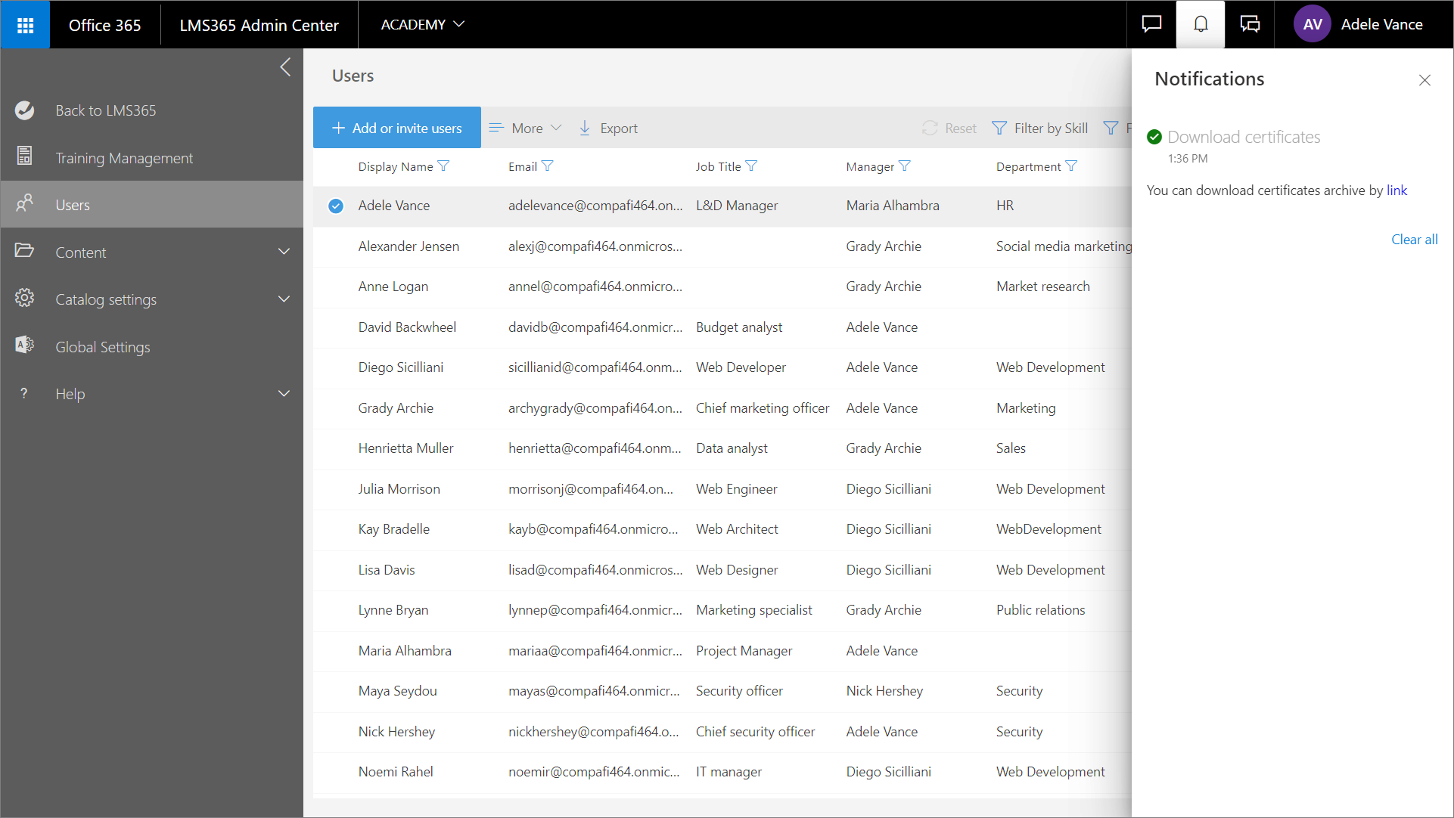Screen dimensions: 1454x818
Task: Open Training Management in sidebar
Action: (x=124, y=158)
